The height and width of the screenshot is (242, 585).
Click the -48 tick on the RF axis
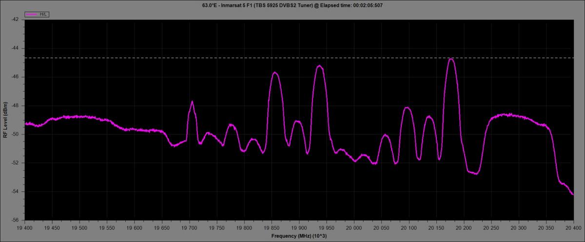tap(15, 106)
